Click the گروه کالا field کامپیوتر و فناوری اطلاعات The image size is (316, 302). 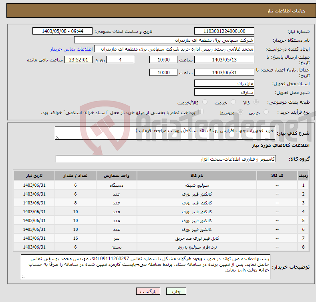[x=166, y=159]
